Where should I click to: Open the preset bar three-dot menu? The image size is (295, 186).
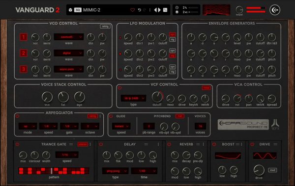[x=150, y=10]
